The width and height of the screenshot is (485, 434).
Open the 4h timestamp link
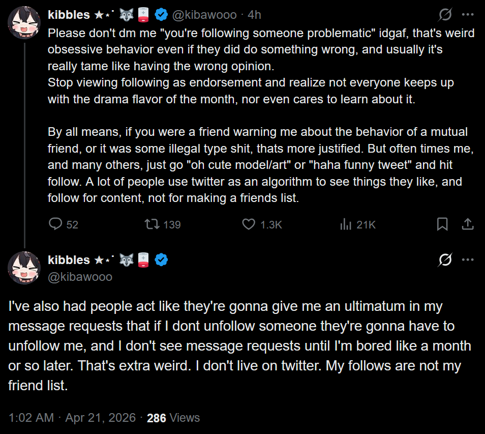pyautogui.click(x=254, y=15)
